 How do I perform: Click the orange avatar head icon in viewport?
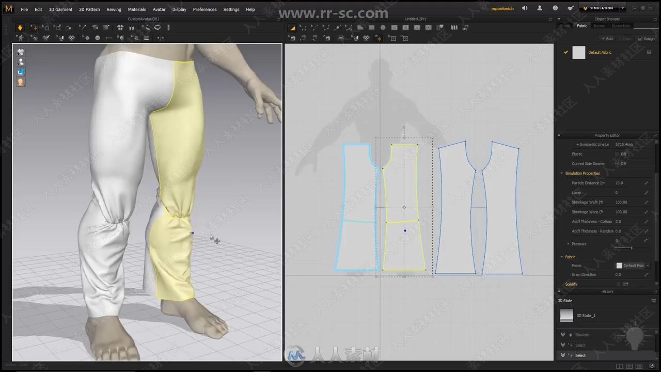(21, 82)
